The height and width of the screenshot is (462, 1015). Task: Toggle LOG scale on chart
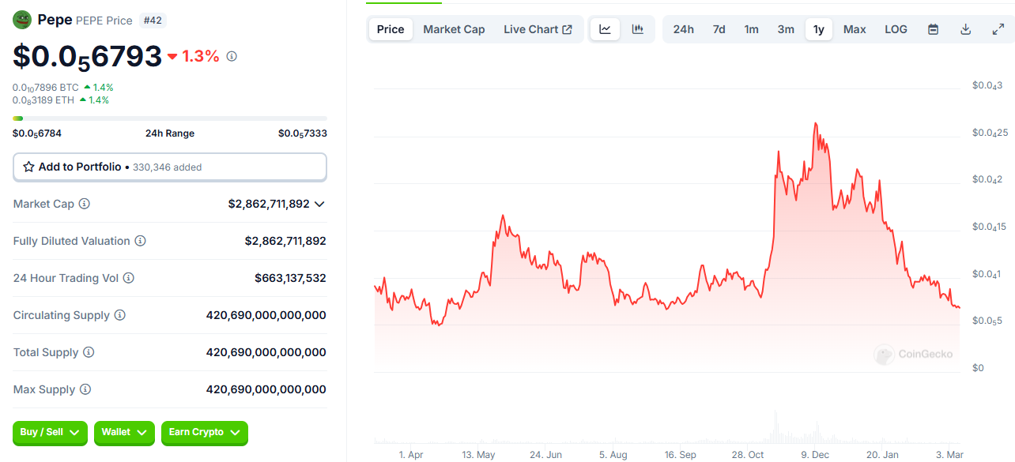pos(896,29)
